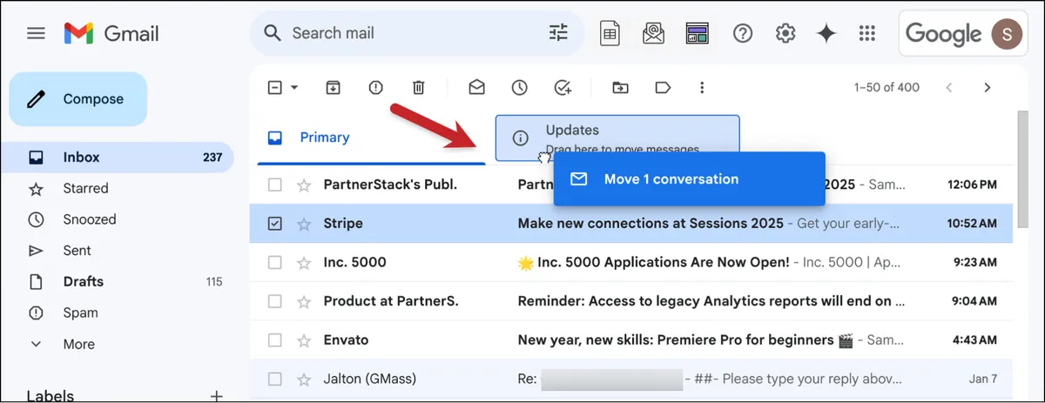Image resolution: width=1045 pixels, height=403 pixels.
Task: Star the Envato email
Action: (304, 339)
